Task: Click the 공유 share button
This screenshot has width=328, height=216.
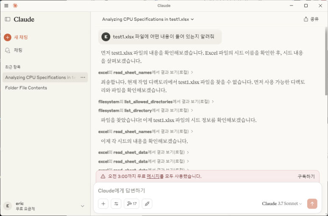Action: [311, 19]
